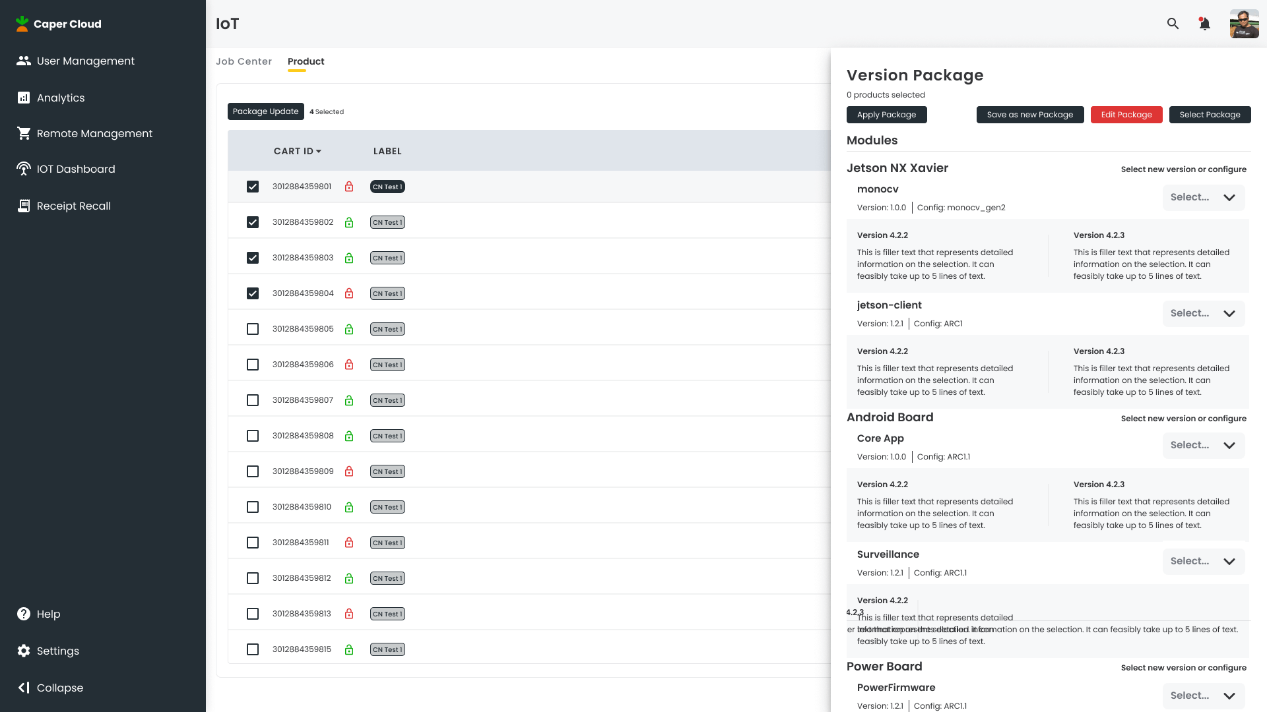Image resolution: width=1267 pixels, height=712 pixels.
Task: Check the box for cart 3012884359805
Action: tap(253, 329)
